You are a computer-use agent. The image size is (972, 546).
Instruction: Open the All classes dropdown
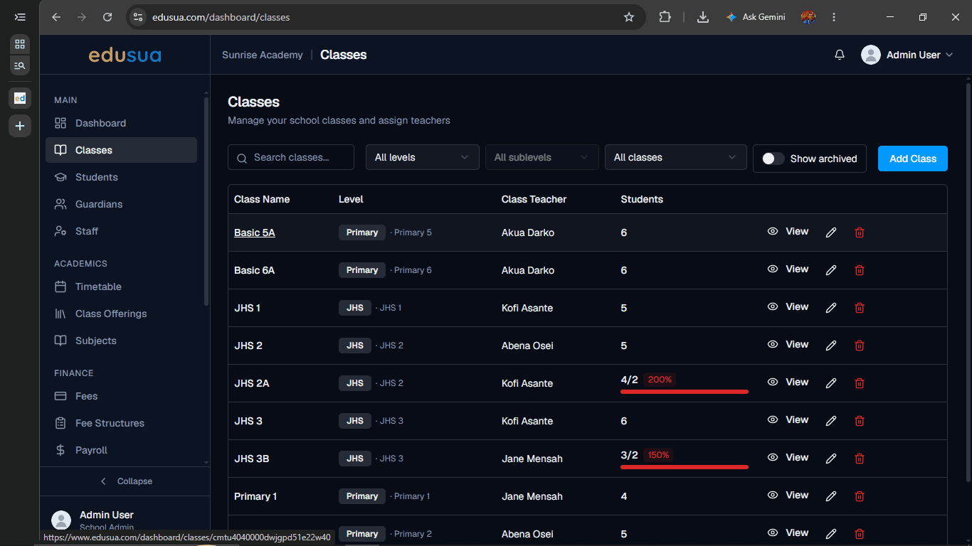676,157
